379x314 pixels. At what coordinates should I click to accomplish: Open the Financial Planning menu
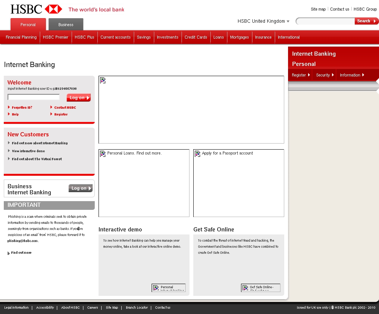pos(21,37)
